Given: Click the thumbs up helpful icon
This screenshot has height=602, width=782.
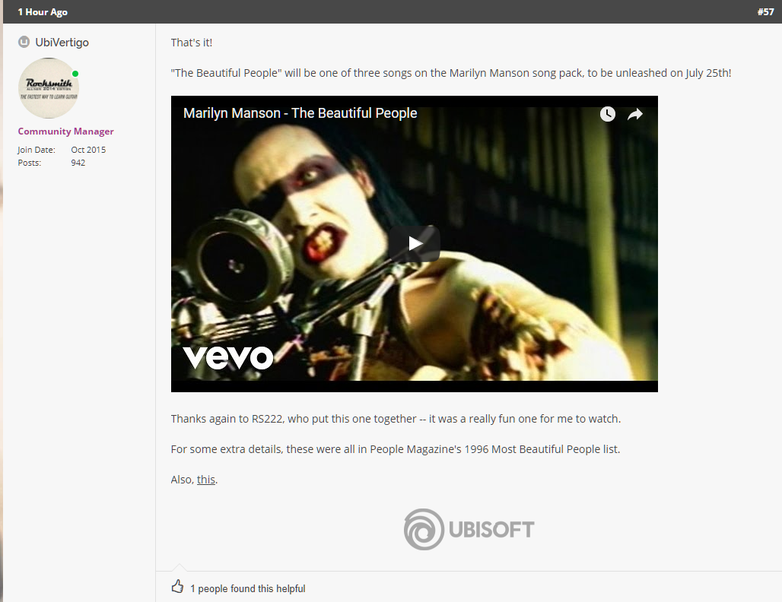Looking at the screenshot, I should point(177,587).
